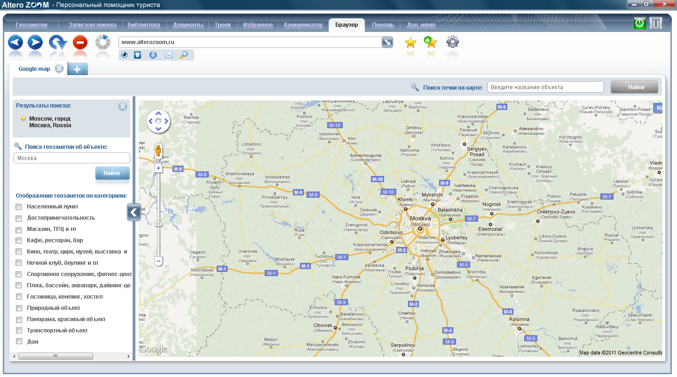Select the Google map browser tab
The width and height of the screenshot is (677, 377).
(34, 69)
